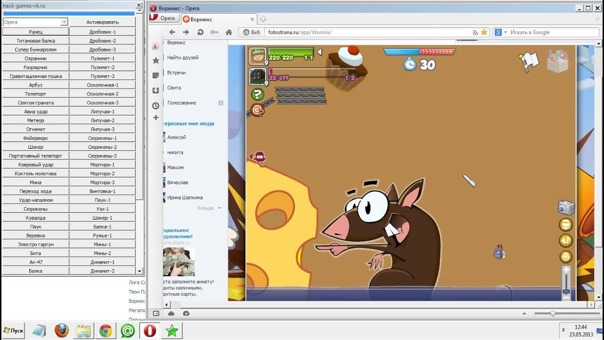Open history clock in Opera sidebar
The width and height of the screenshot is (604, 340).
coord(156,105)
